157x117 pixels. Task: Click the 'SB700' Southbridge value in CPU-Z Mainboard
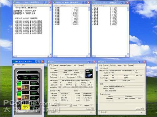click(126, 78)
